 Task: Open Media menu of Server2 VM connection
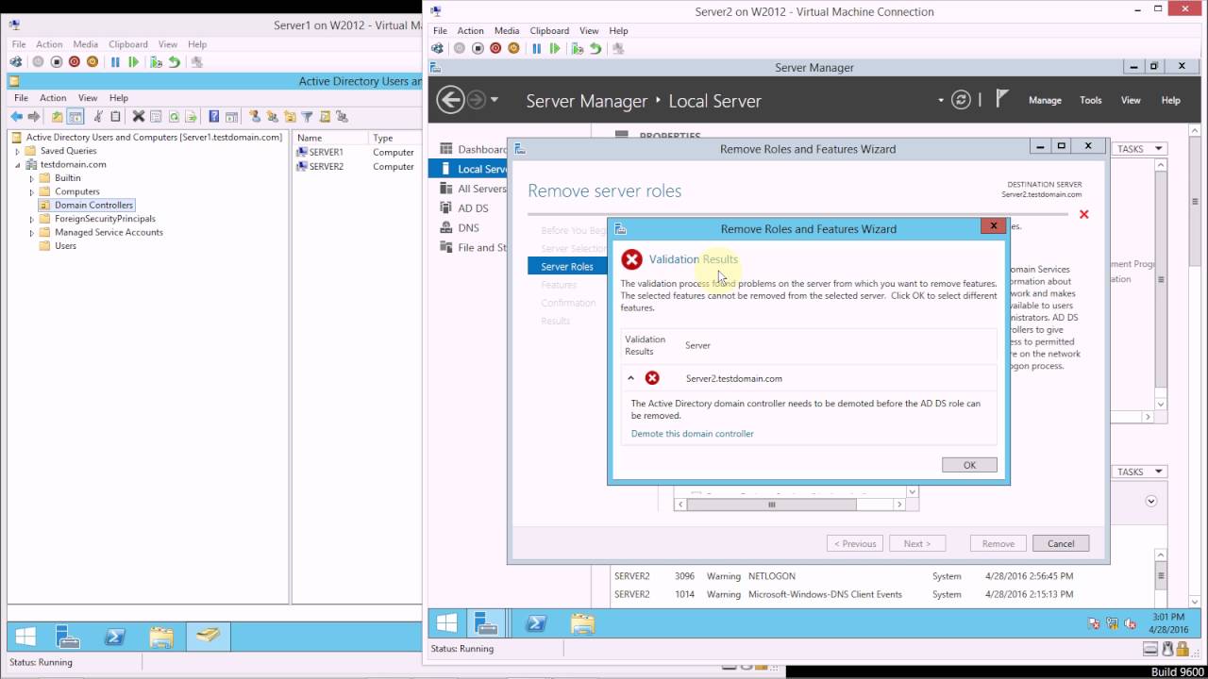point(506,30)
